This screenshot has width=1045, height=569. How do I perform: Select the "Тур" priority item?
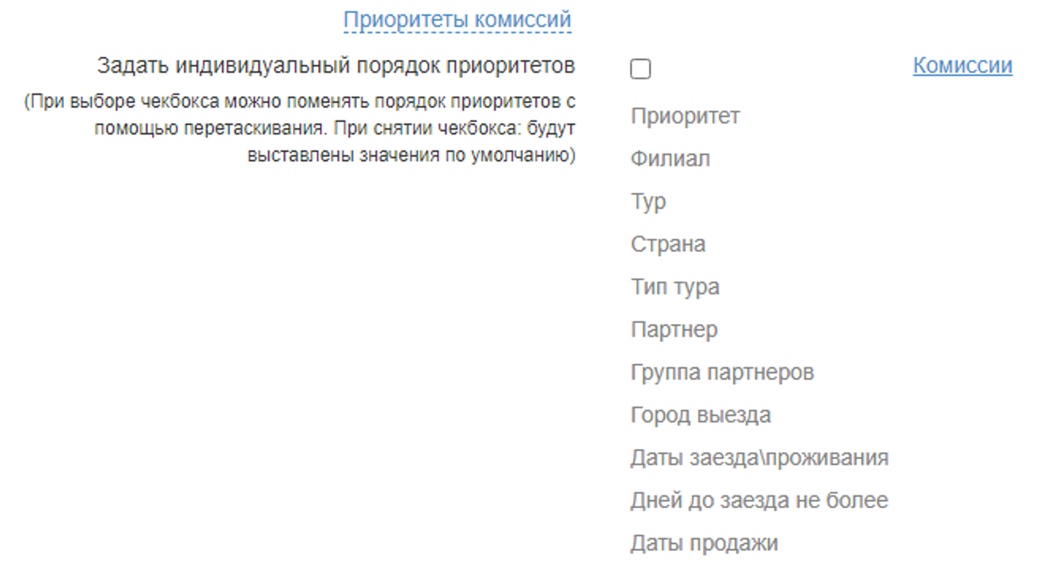tap(648, 202)
